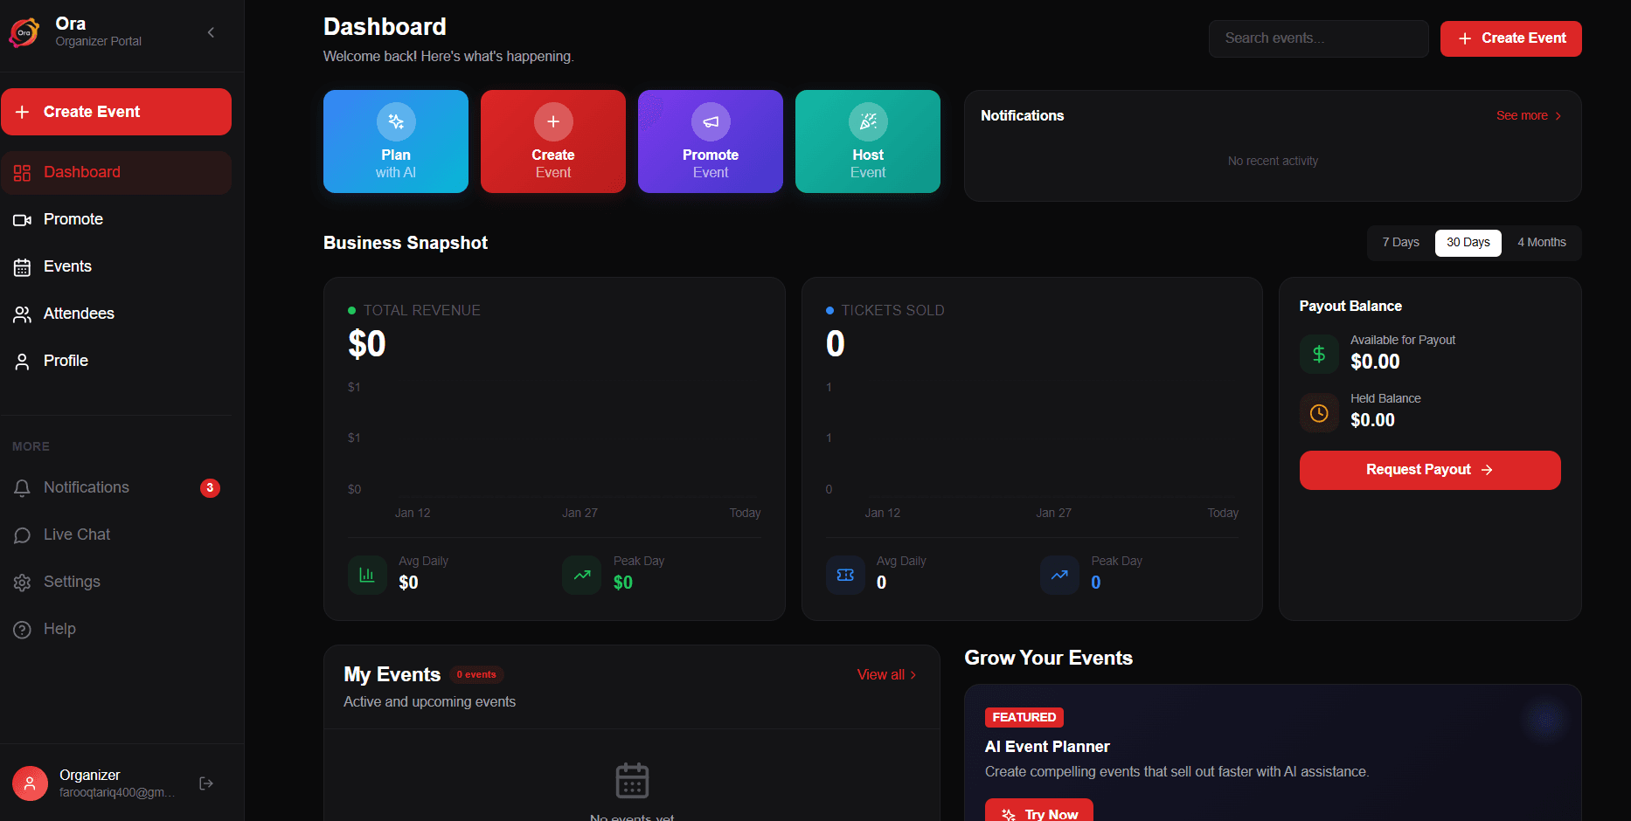Select the 4 Months range filter
This screenshot has height=821, width=1631.
1541,242
